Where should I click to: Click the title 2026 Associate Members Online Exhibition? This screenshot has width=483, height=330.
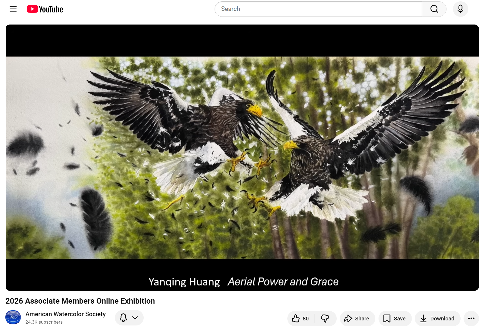pyautogui.click(x=80, y=301)
